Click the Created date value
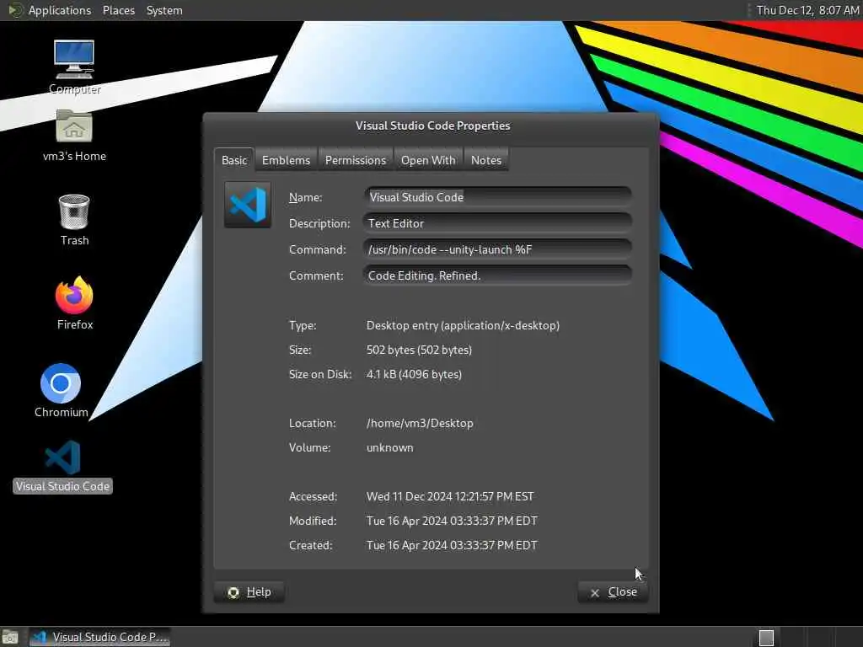Screen dimensions: 863x647 click(x=452, y=545)
